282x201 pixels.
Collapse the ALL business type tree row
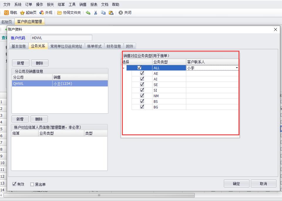pos(124,68)
